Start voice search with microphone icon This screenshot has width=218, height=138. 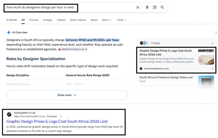[x=147, y=7]
